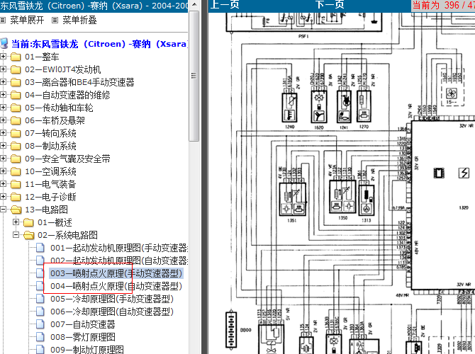Expand the 12—电子诊断 folder
Screen dimensions: 475x354
3,196
